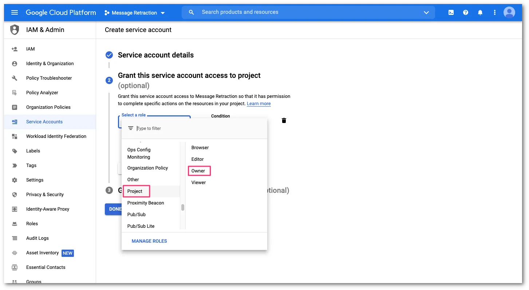The width and height of the screenshot is (529, 290).
Task: Expand the search bar chevron
Action: [426, 12]
